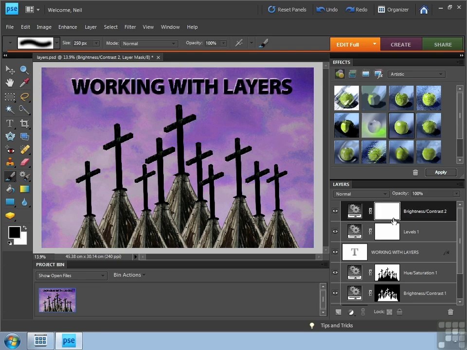Toggle visibility of Levels 1 layer

(335, 231)
